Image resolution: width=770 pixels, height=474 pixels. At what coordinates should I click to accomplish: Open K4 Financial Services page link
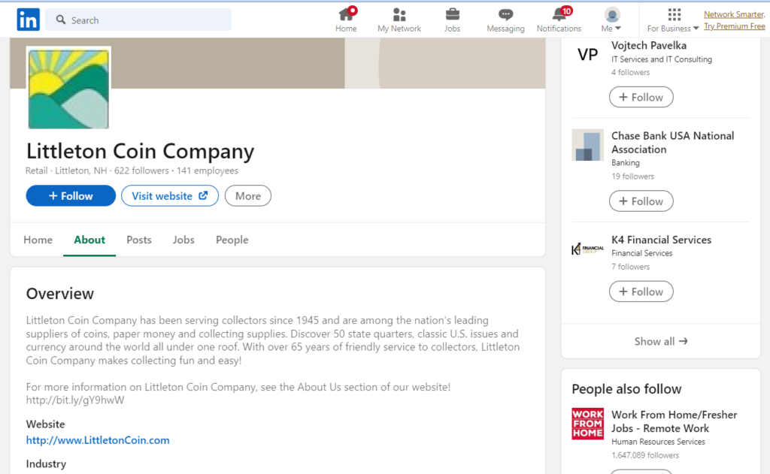pyautogui.click(x=661, y=240)
